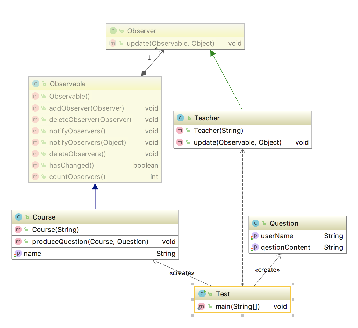Click the class icon beside Course title
Image resolution: width=358 pixels, height=328 pixels.
tap(19, 217)
